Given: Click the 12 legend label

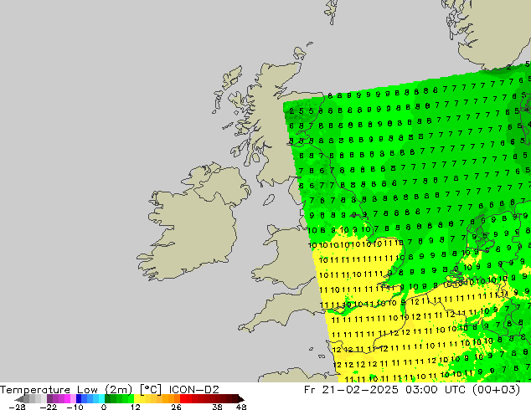Looking at the screenshot, I should (136, 407).
